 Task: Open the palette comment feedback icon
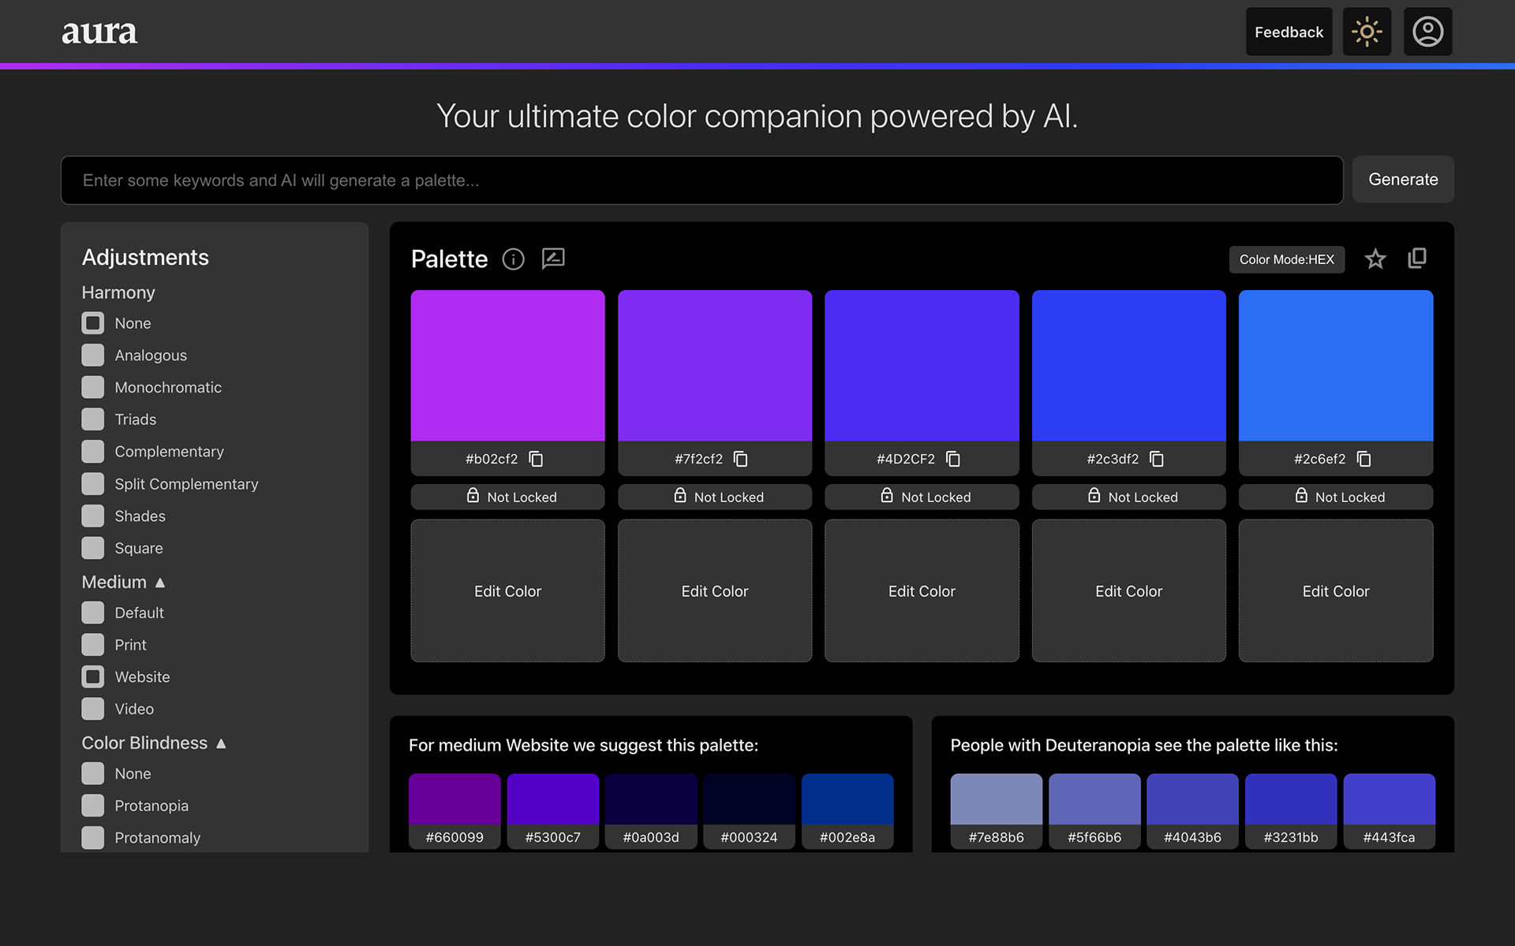pyautogui.click(x=553, y=259)
